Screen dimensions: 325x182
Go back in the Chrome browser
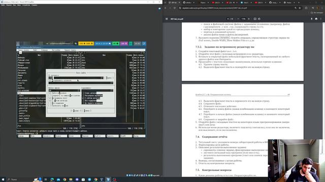(166, 8)
